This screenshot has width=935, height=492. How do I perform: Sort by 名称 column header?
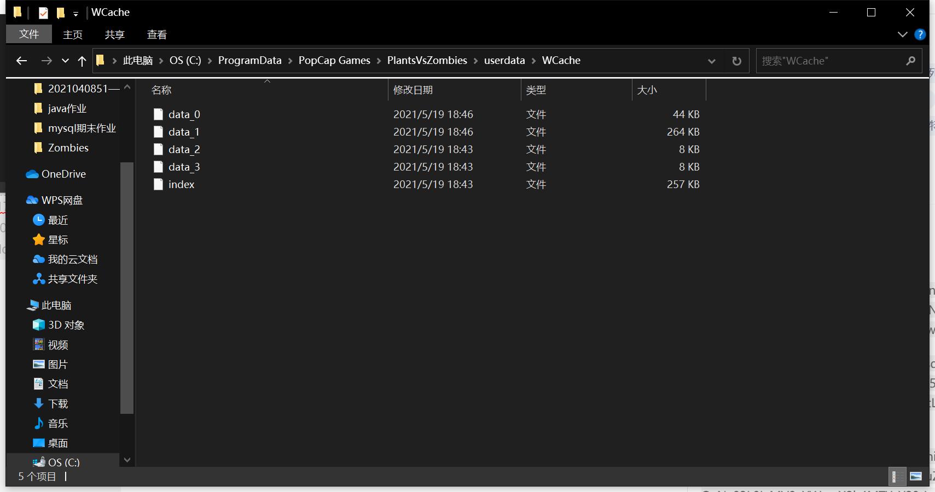[161, 90]
